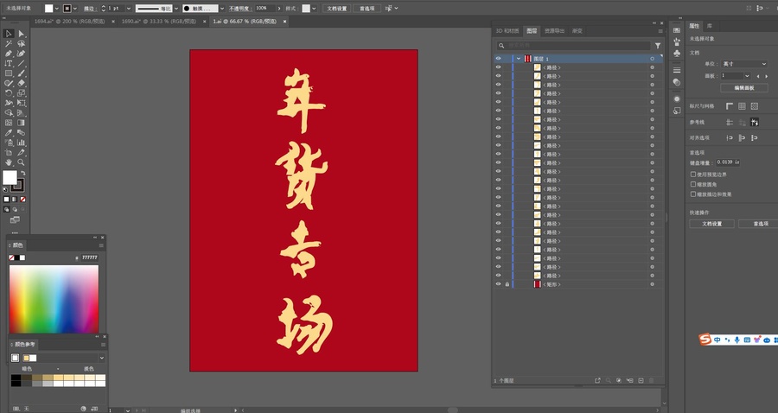Select the Shaper tool
The image size is (778, 413).
[9, 83]
